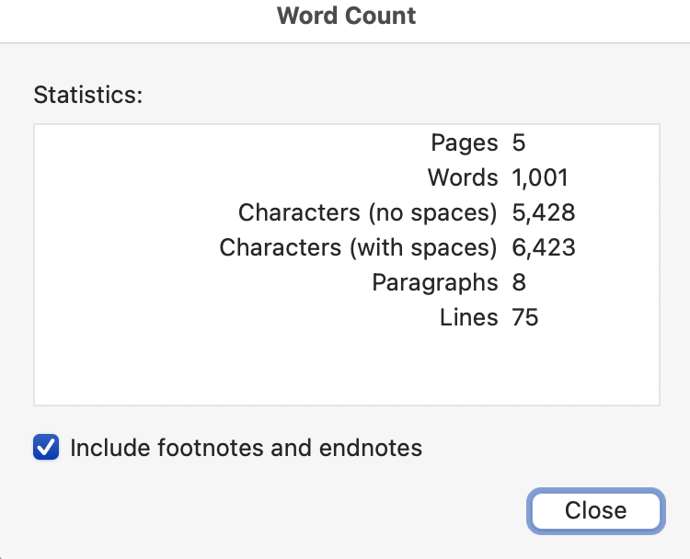Select the Lines label in statistics

click(x=468, y=317)
